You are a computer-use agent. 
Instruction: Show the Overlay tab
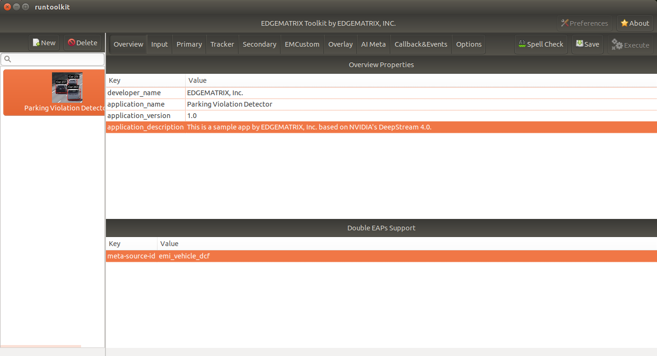[x=341, y=44]
